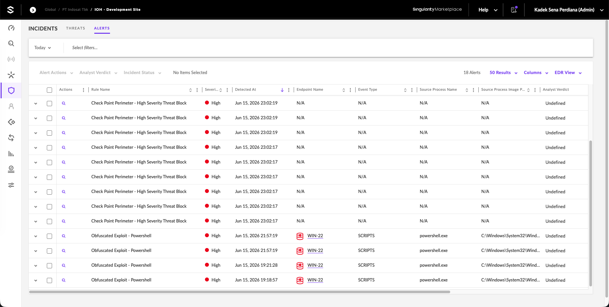The height and width of the screenshot is (307, 609).
Task: Click magnifier action for first Check Point alert
Action: pos(64,103)
